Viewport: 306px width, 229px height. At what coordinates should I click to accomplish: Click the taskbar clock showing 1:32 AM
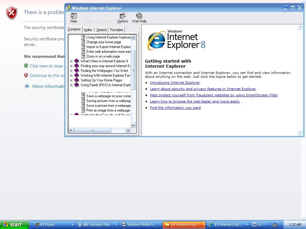[x=295, y=225]
